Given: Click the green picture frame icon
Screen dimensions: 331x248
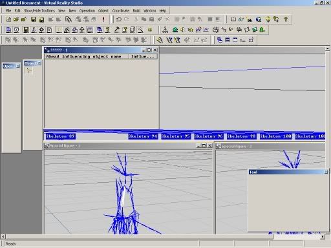Looking at the screenshot, I should (x=255, y=30).
